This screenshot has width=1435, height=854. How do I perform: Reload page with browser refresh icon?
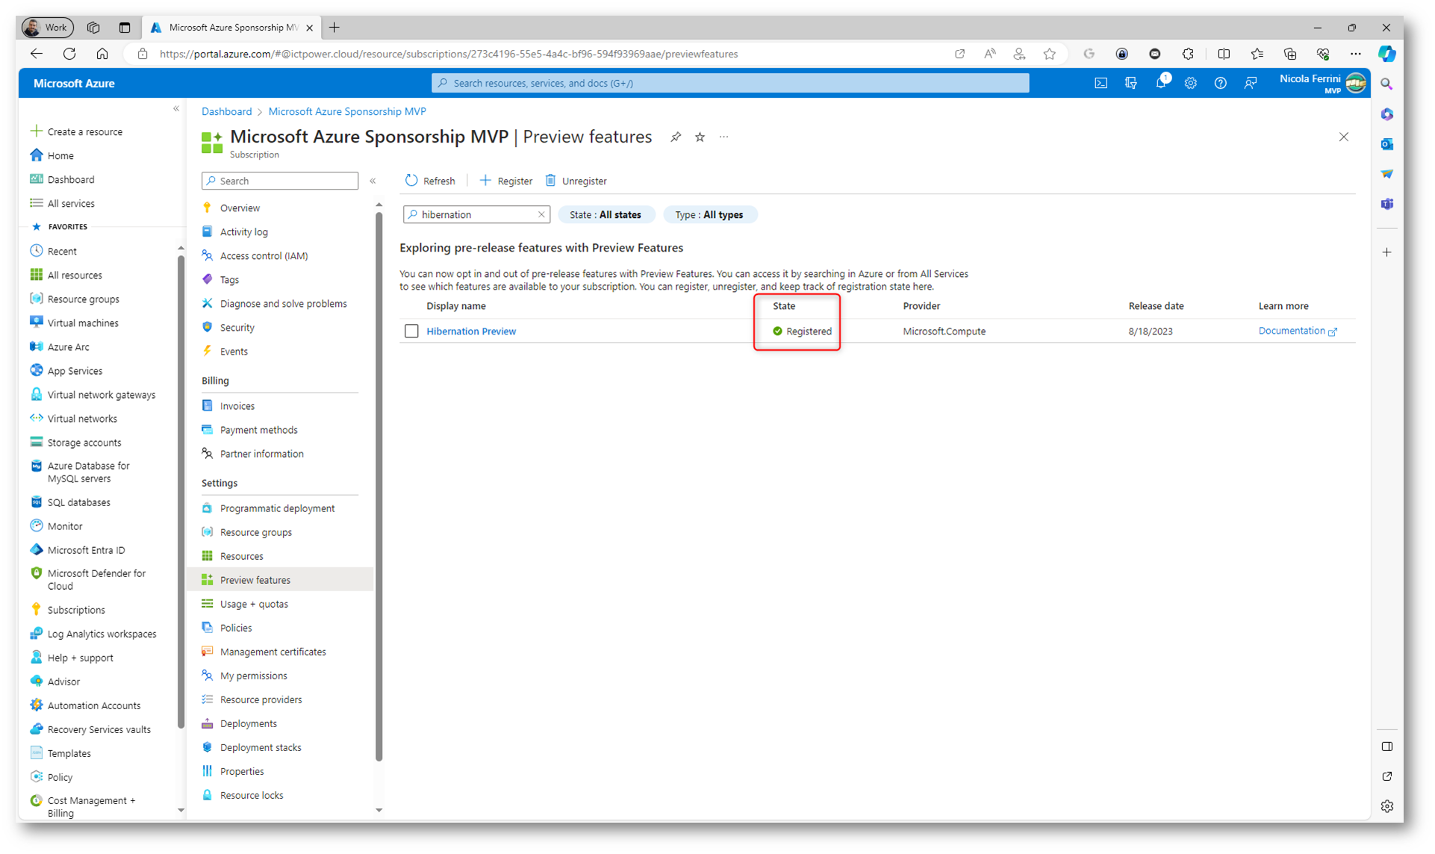click(69, 54)
